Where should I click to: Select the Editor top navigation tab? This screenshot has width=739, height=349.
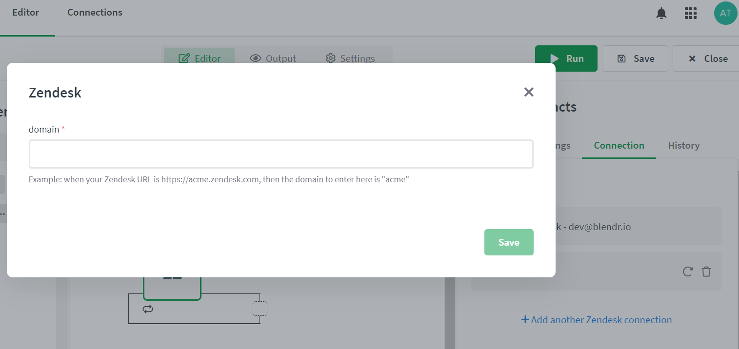pos(26,13)
